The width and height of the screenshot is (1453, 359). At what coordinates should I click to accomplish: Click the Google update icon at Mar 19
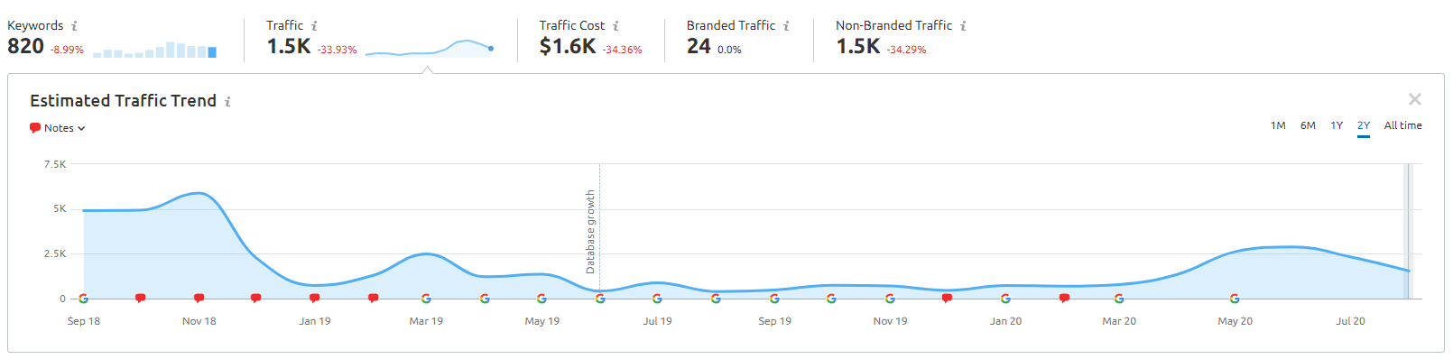coord(426,299)
